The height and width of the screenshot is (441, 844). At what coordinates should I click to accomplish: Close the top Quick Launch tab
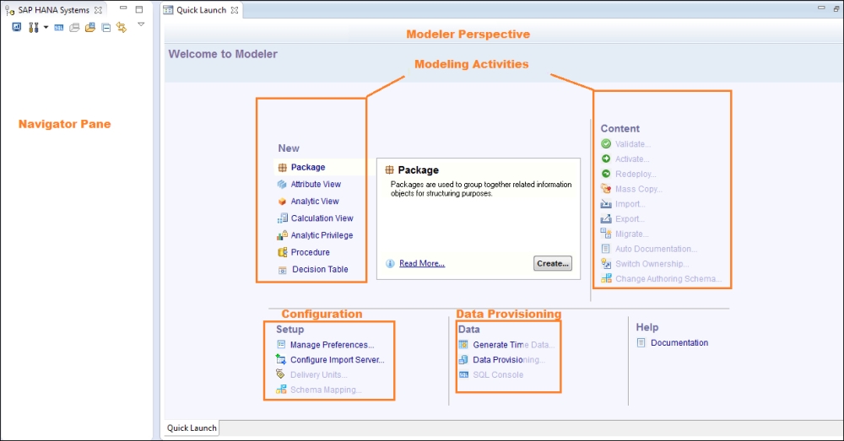click(x=234, y=9)
